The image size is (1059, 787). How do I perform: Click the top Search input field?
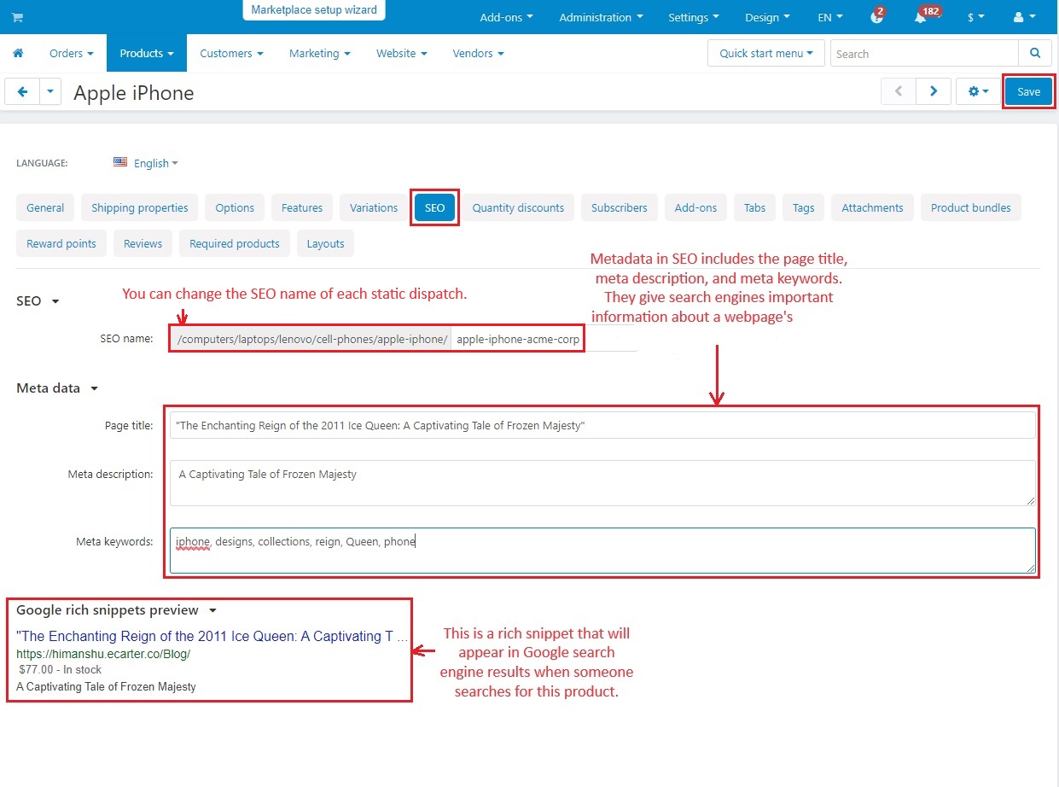(x=924, y=53)
